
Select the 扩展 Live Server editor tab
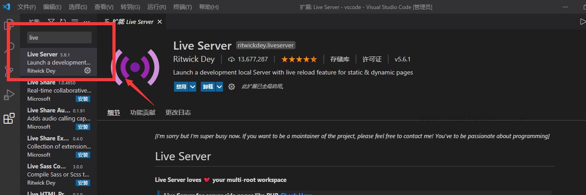click(x=132, y=22)
